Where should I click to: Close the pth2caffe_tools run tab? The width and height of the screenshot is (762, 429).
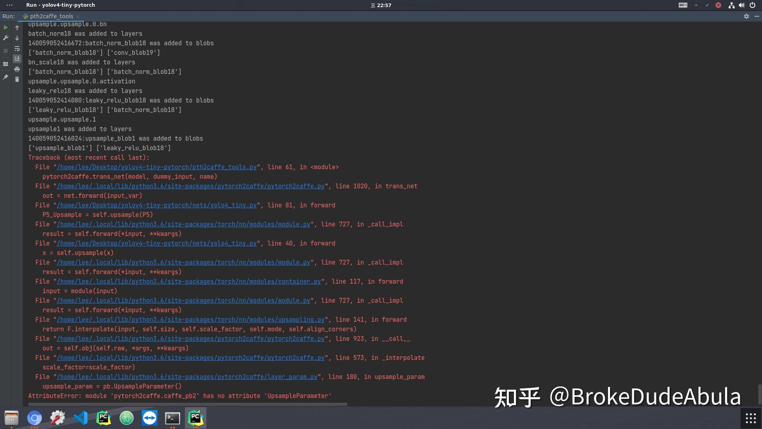tap(78, 16)
